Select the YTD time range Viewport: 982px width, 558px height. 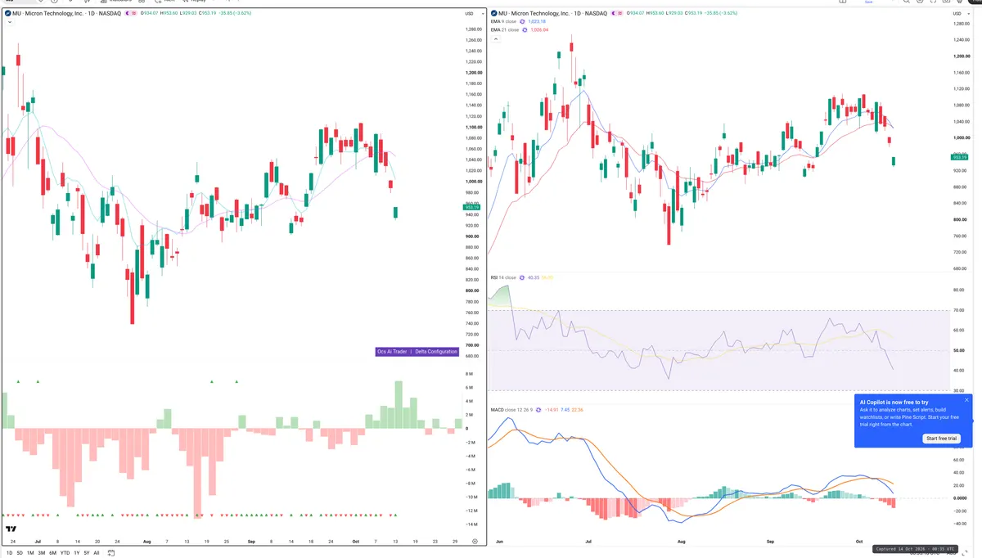(x=65, y=553)
